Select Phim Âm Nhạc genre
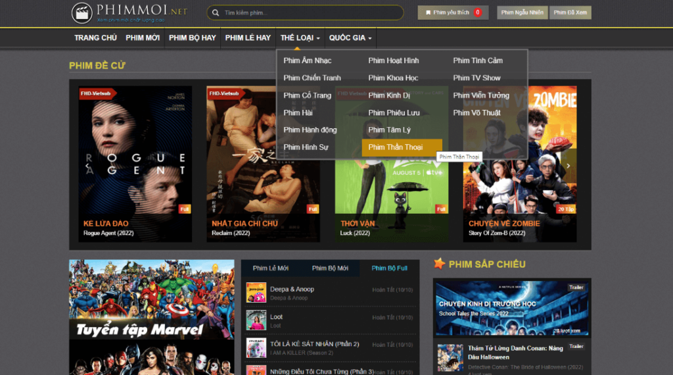This screenshot has height=375, width=673. click(308, 61)
